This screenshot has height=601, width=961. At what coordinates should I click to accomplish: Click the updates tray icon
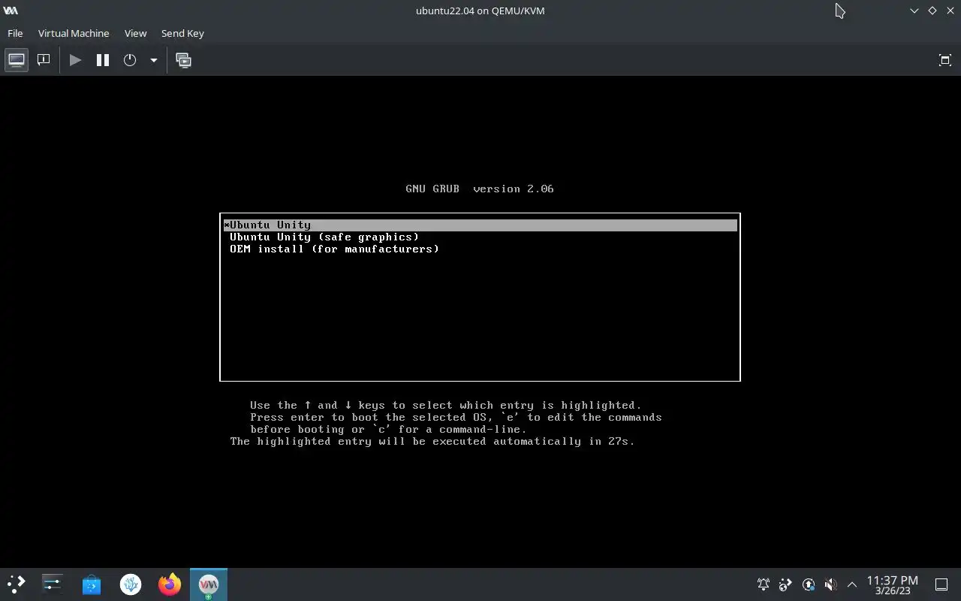[x=808, y=584]
